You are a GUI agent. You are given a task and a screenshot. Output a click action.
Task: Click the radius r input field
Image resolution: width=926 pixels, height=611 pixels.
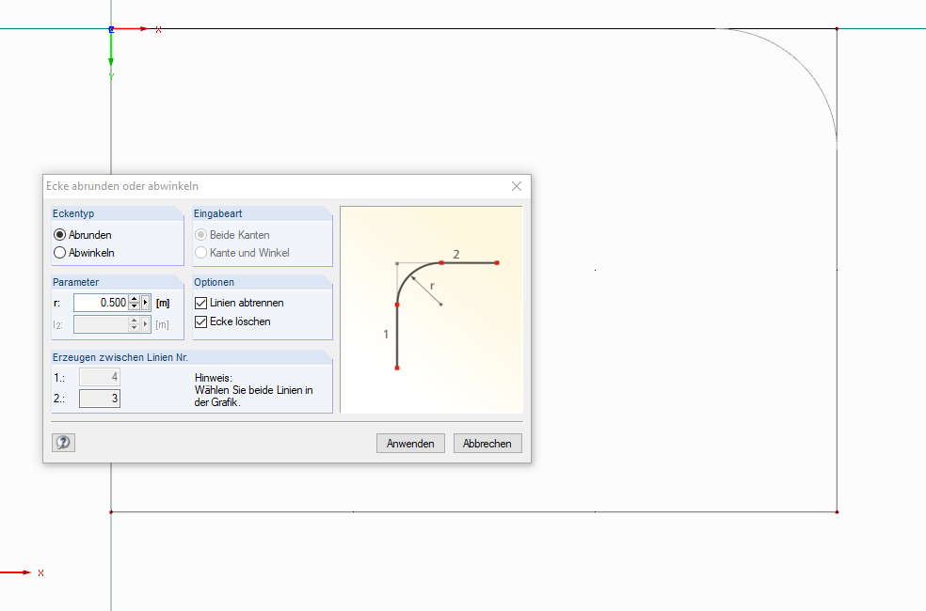point(101,303)
